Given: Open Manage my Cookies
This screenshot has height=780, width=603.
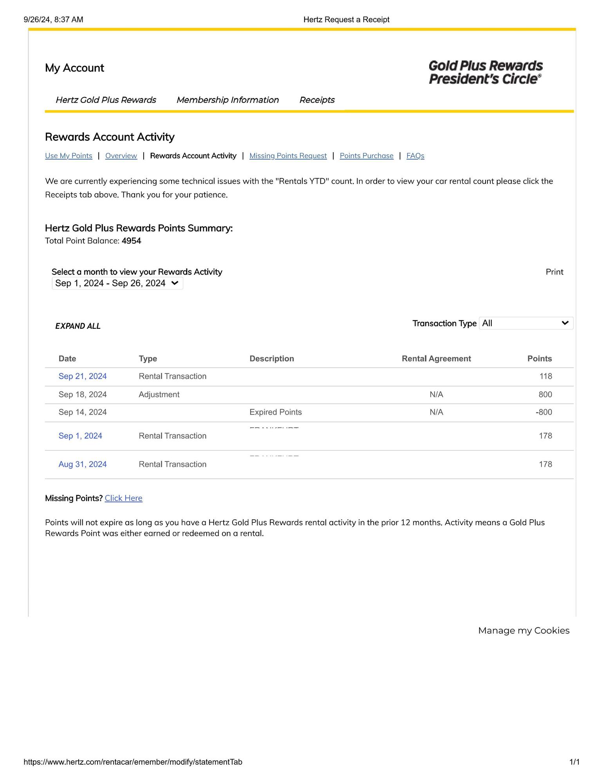Looking at the screenshot, I should pos(524,630).
